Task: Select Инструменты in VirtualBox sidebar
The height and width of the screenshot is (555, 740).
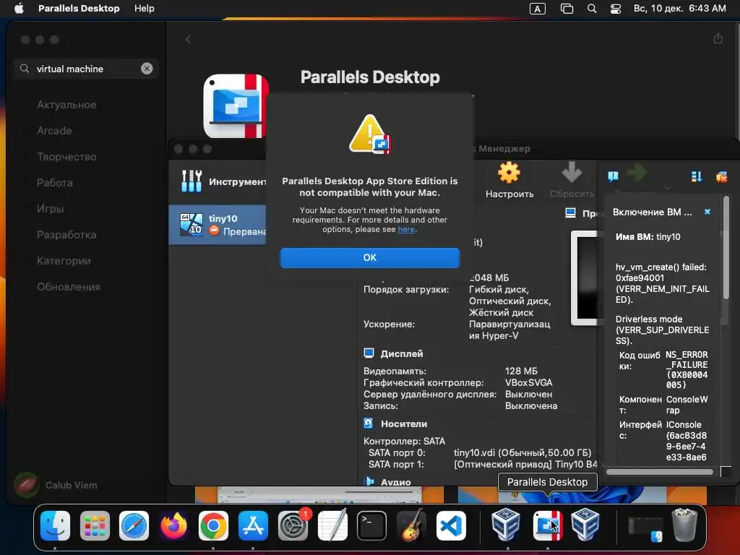Action: point(217,181)
